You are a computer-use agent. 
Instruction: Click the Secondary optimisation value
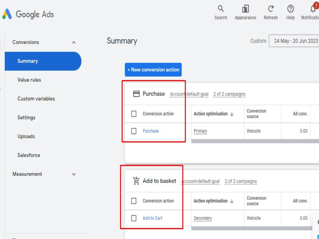coord(203,219)
